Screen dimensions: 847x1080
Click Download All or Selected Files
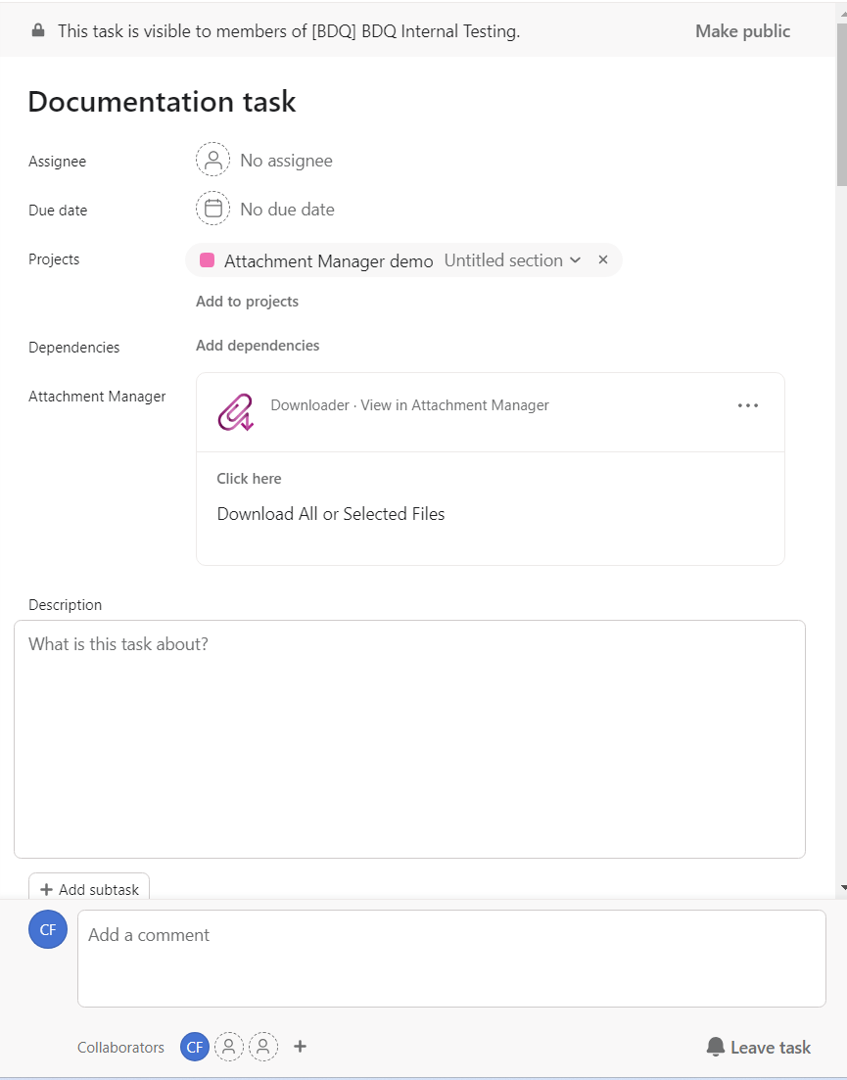[x=331, y=514]
